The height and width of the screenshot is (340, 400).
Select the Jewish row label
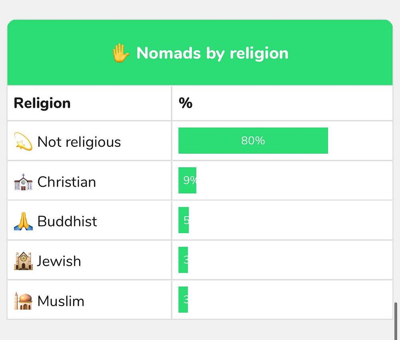pos(59,261)
